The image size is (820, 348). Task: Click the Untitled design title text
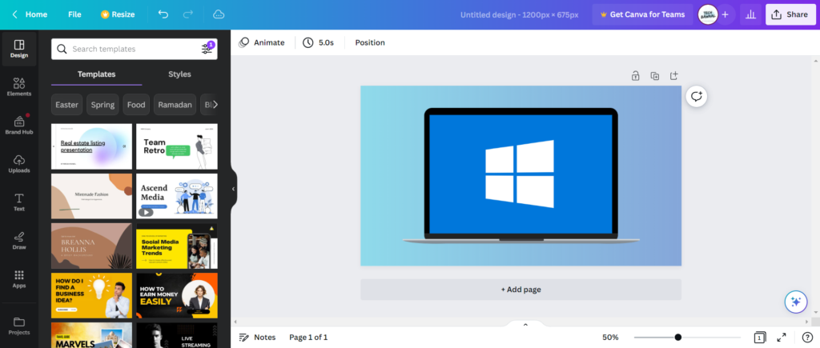pyautogui.click(x=519, y=14)
